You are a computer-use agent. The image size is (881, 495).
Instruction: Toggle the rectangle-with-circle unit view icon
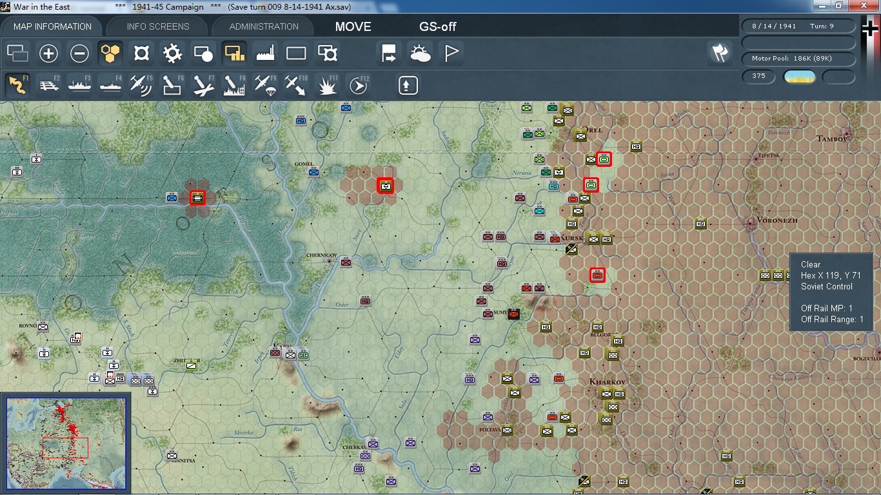coord(203,53)
